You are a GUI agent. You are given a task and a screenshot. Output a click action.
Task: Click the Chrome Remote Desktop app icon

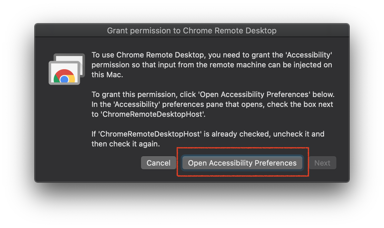(66, 69)
